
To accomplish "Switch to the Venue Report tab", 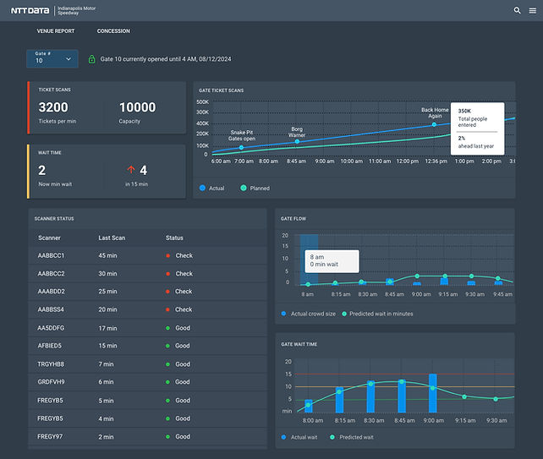I will pyautogui.click(x=56, y=30).
